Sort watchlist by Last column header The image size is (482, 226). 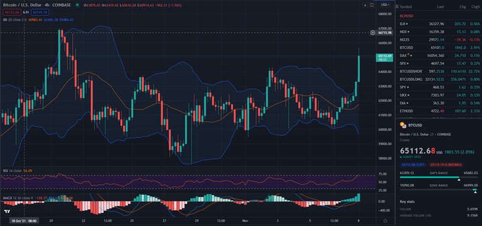(x=441, y=6)
